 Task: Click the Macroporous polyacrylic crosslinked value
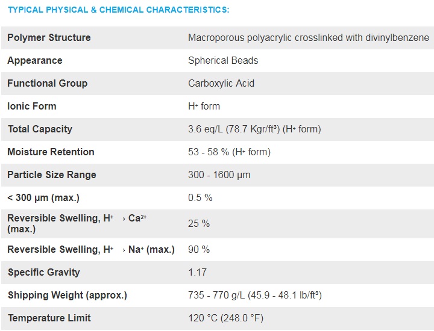pyautogui.click(x=309, y=37)
